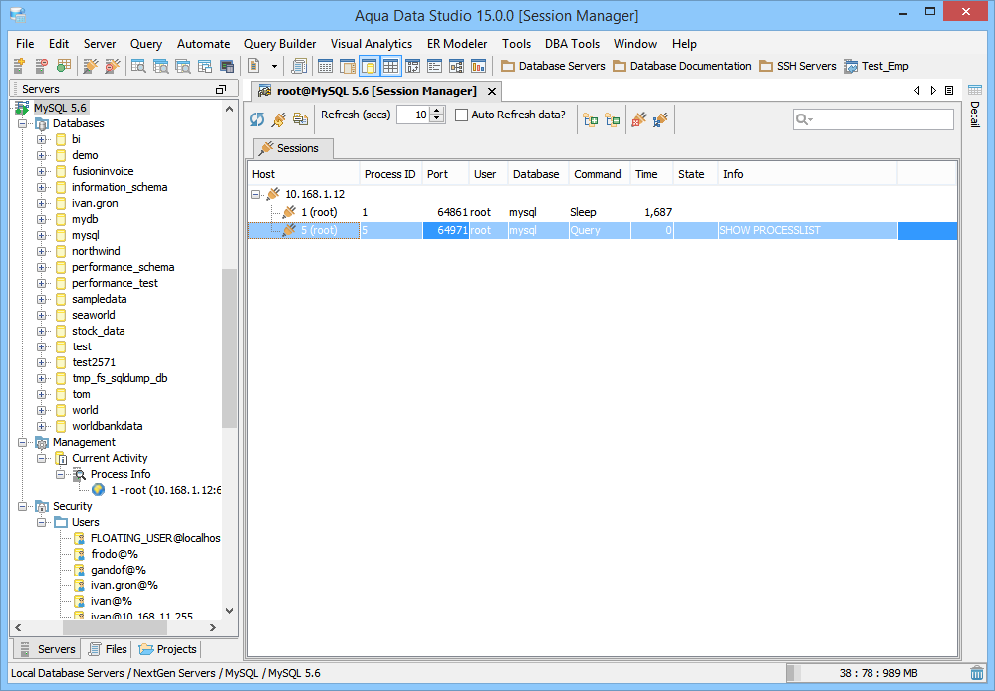Open the Automate menu
The height and width of the screenshot is (691, 995).
click(x=204, y=44)
